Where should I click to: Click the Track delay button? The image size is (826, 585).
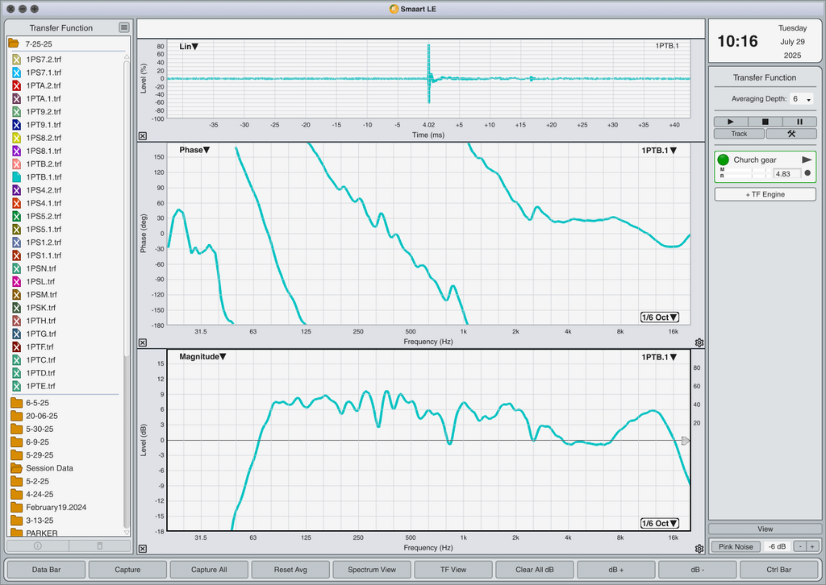pos(739,134)
